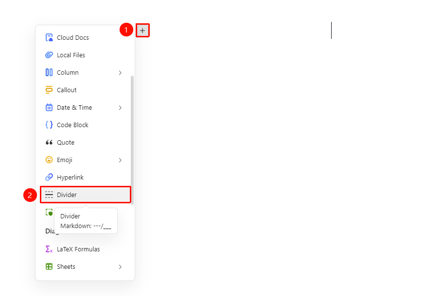Screen dimensions: 442x296
Task: Click the Quote marks icon
Action: pyautogui.click(x=49, y=142)
